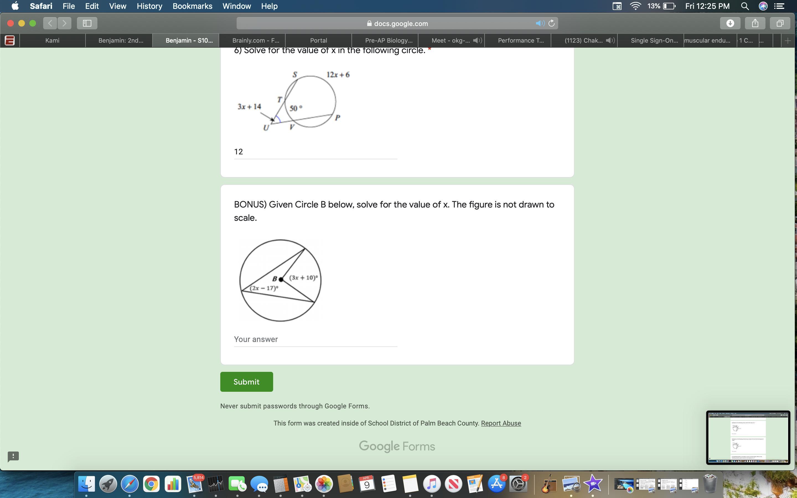Click the screenshot preview thumbnail

pyautogui.click(x=747, y=437)
